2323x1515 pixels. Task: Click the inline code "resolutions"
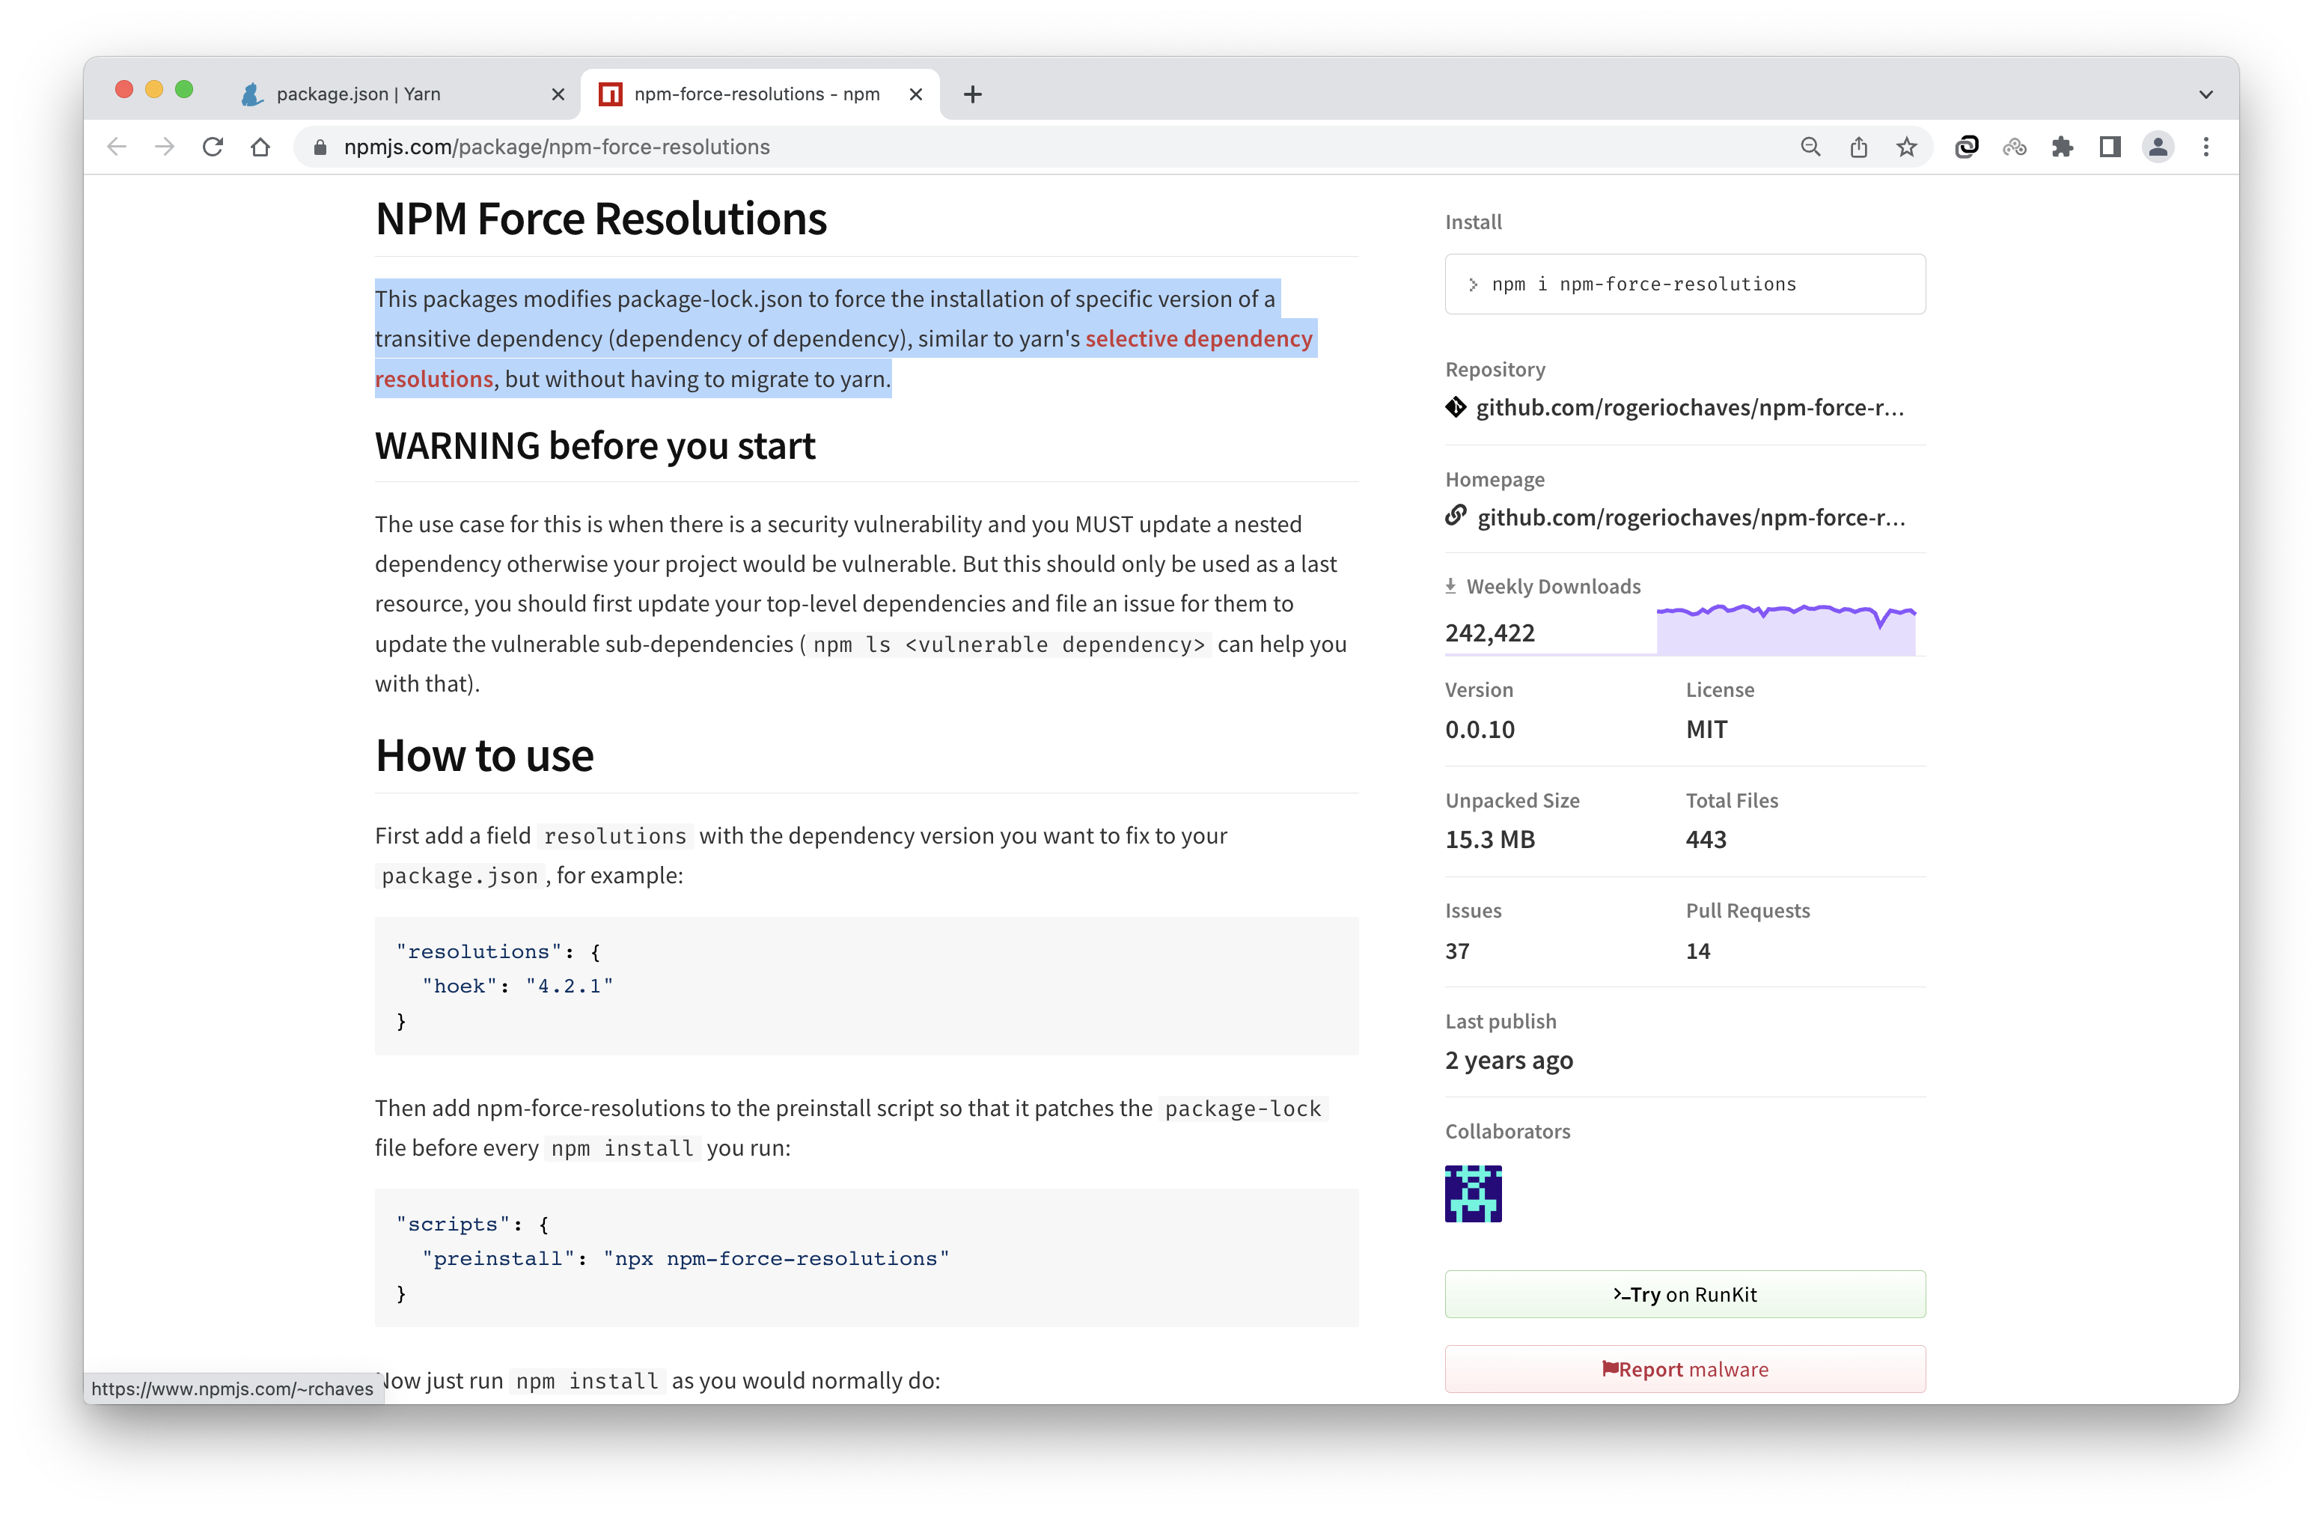(615, 837)
